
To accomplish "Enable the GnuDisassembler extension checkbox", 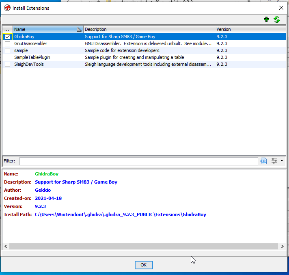I will pyautogui.click(x=7, y=44).
